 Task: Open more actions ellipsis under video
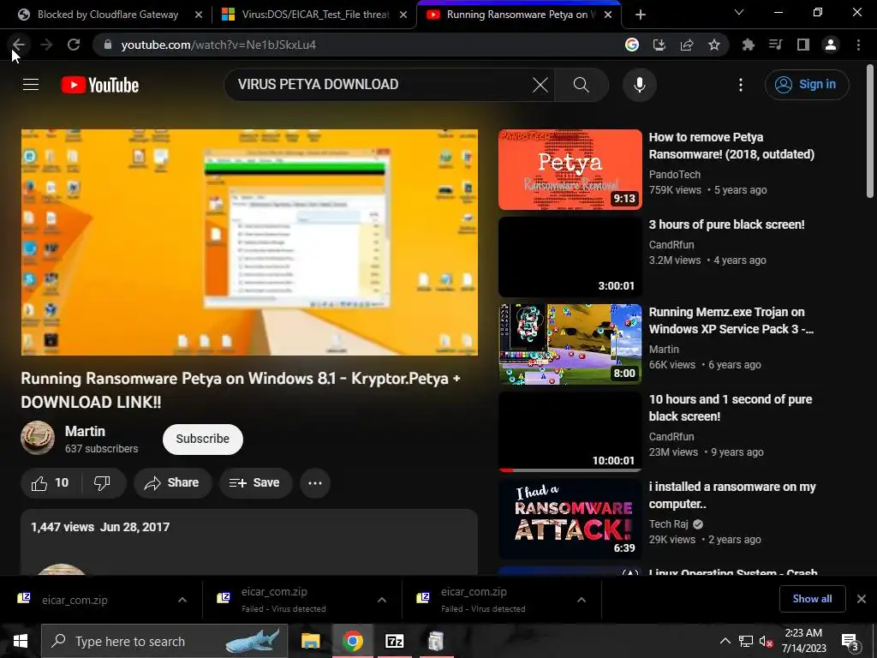point(315,483)
